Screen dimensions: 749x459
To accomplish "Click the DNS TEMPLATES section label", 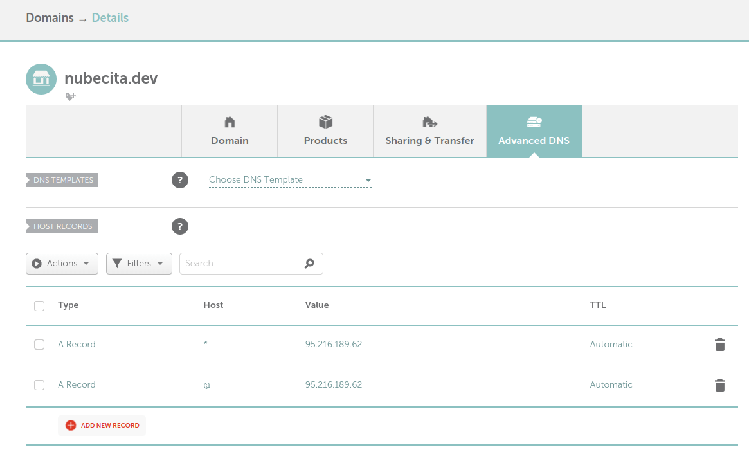I will point(62,180).
